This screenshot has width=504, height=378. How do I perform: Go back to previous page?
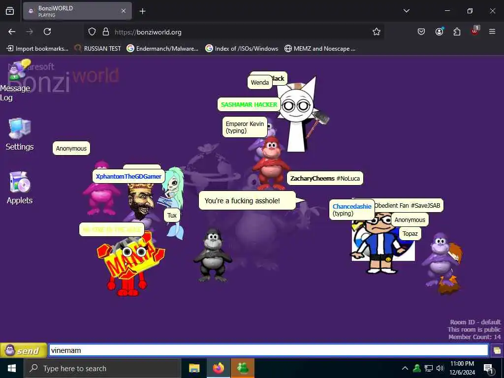(12, 31)
